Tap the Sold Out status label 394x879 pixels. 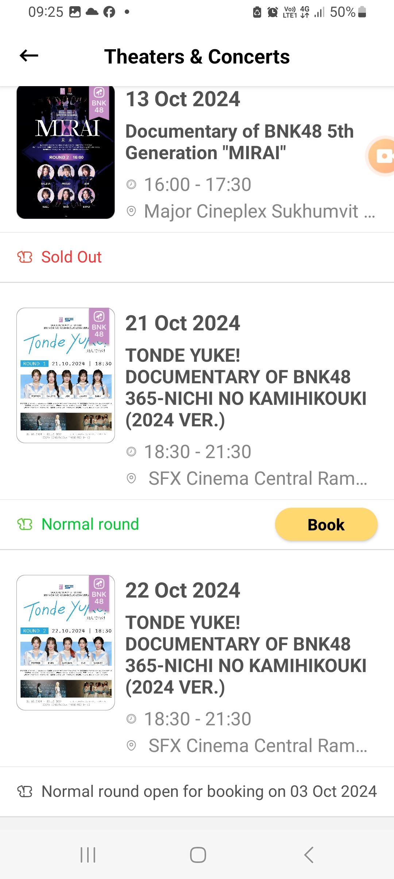coord(72,257)
